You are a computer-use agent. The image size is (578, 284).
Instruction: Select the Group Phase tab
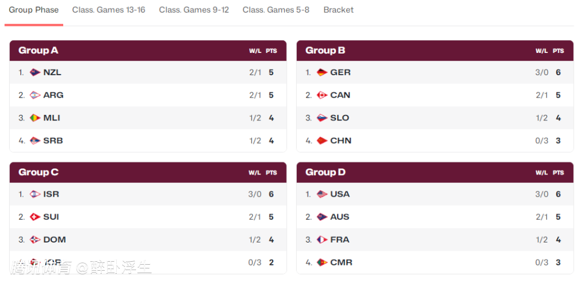(x=34, y=10)
